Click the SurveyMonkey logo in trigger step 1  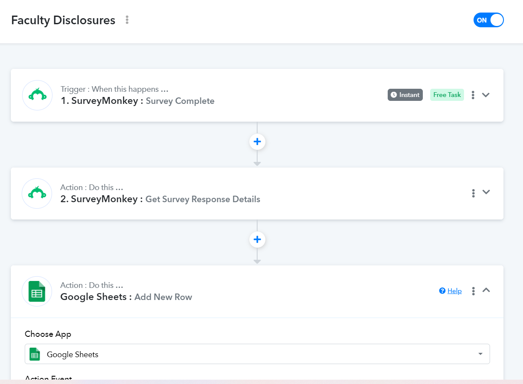point(37,95)
